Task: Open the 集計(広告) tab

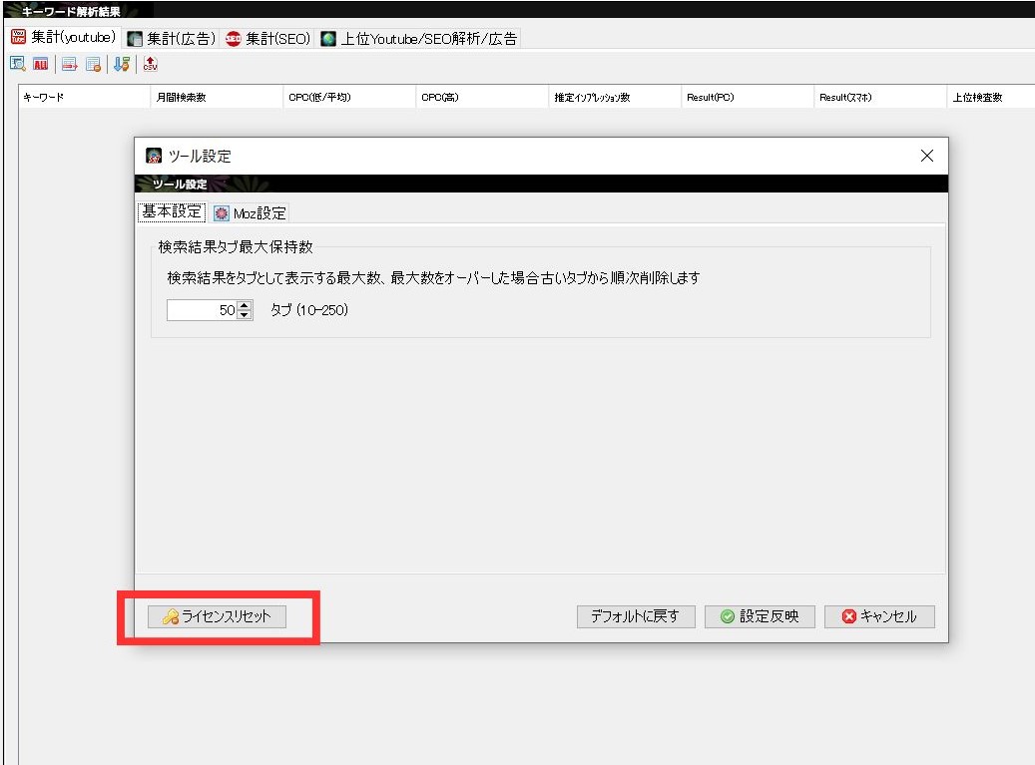Action: pyautogui.click(x=172, y=39)
